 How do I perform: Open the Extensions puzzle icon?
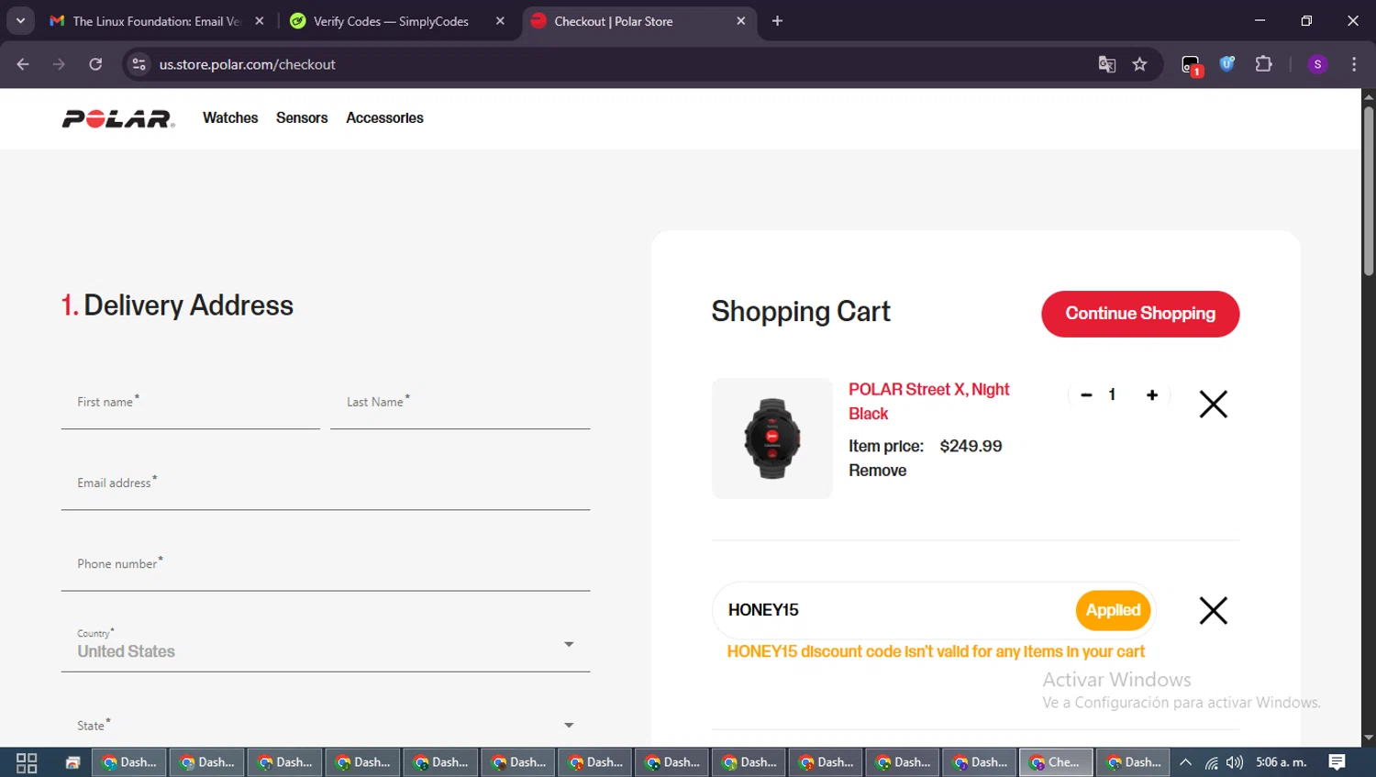tap(1263, 64)
